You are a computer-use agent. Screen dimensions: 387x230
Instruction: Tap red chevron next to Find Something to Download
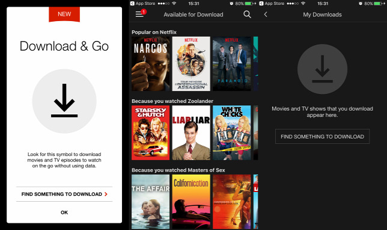click(x=106, y=194)
